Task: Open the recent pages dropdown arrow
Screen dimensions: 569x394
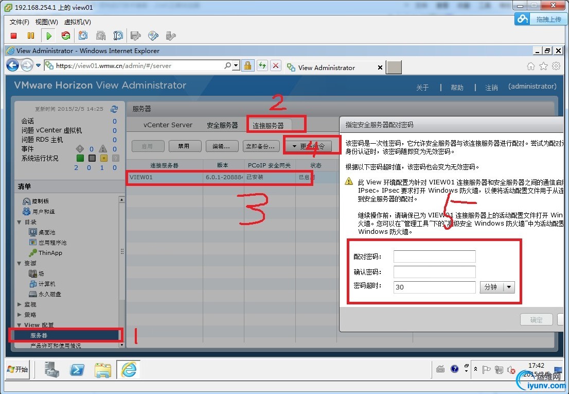Action: [x=38, y=66]
